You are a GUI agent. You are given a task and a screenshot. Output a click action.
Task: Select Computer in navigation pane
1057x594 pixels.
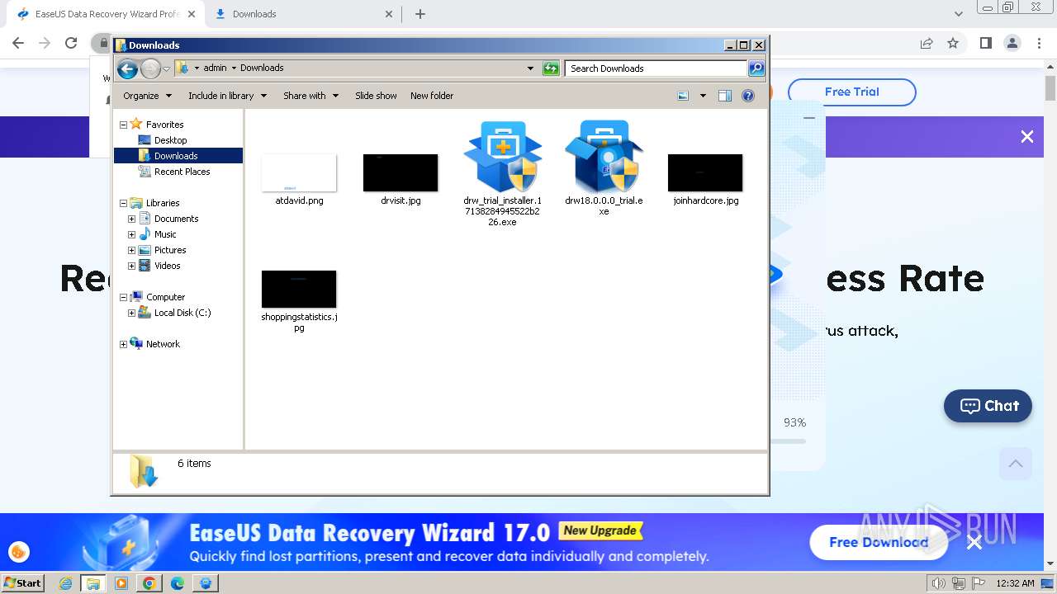pyautogui.click(x=165, y=297)
